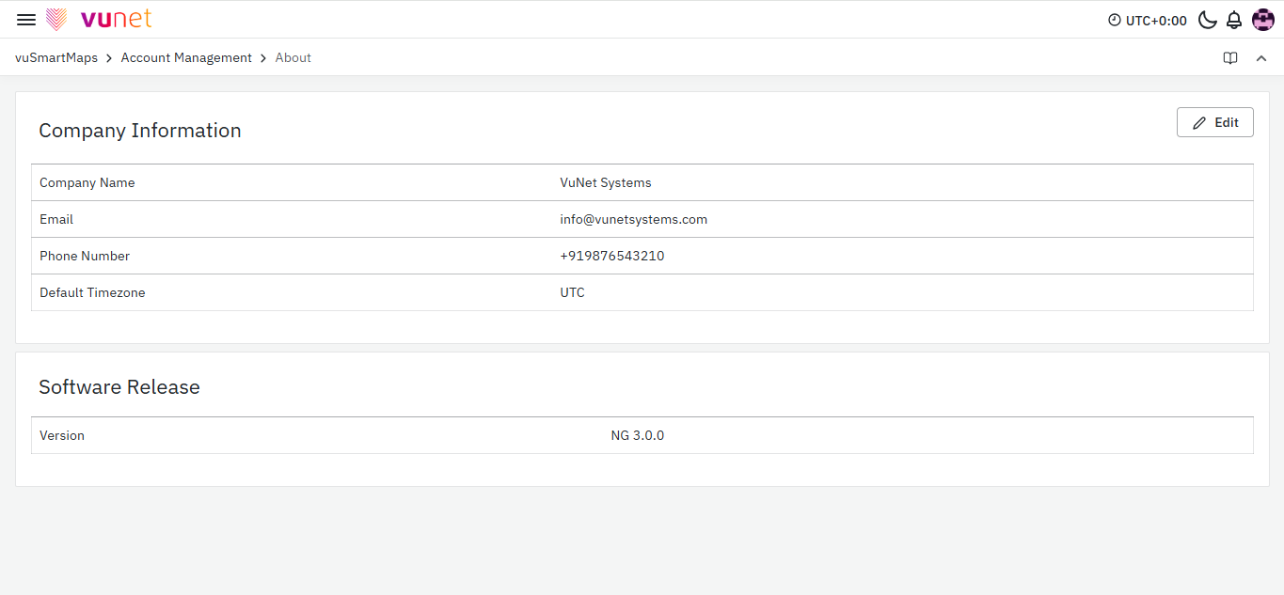1284x595 pixels.
Task: Open the user profile avatar menu
Action: coord(1262,20)
